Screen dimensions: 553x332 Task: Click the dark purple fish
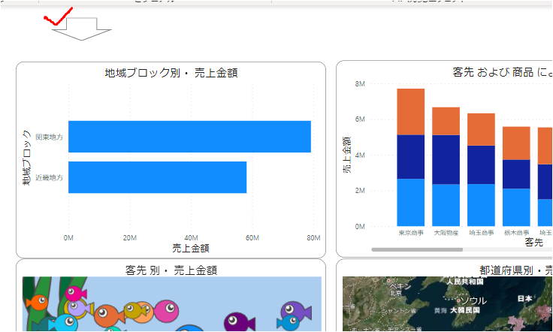tap(236, 321)
